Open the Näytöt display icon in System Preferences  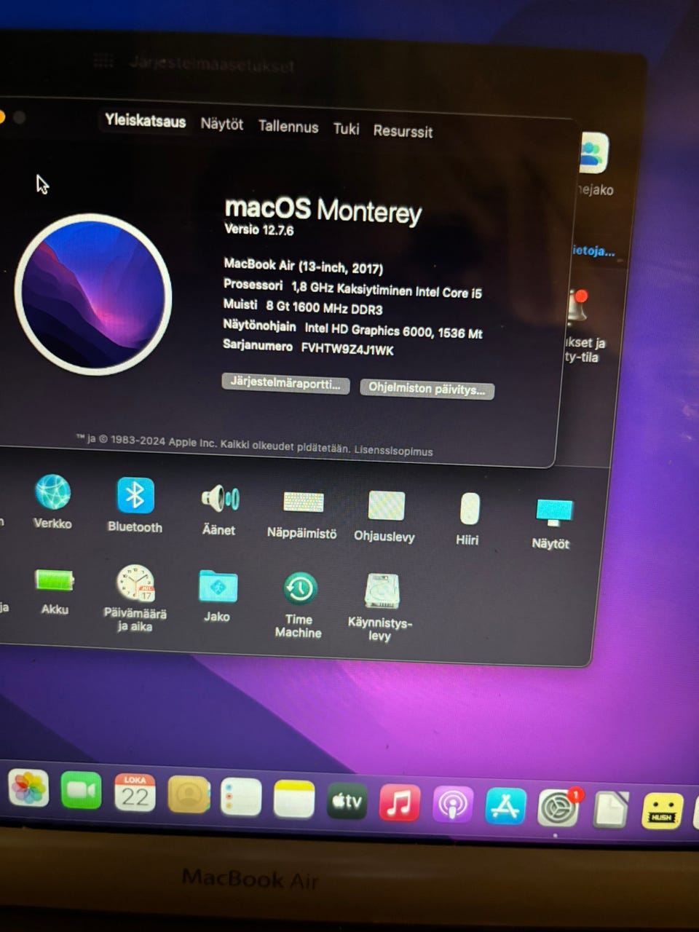554,513
